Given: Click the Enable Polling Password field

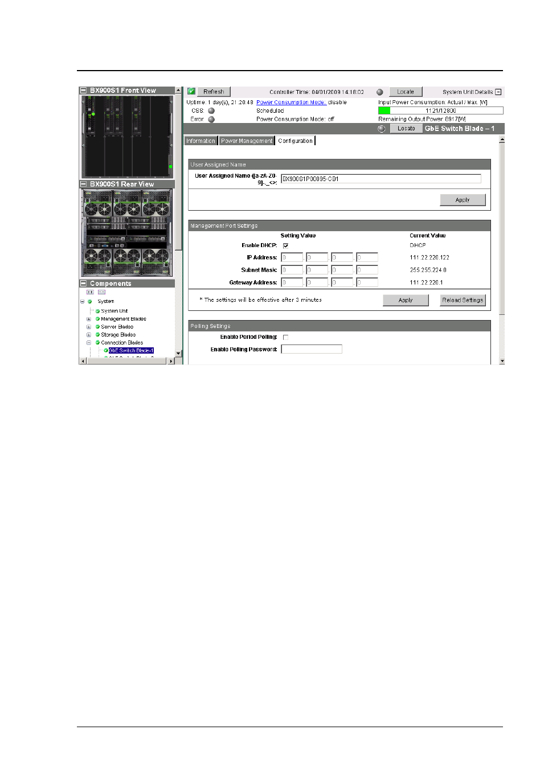Looking at the screenshot, I should [312, 349].
